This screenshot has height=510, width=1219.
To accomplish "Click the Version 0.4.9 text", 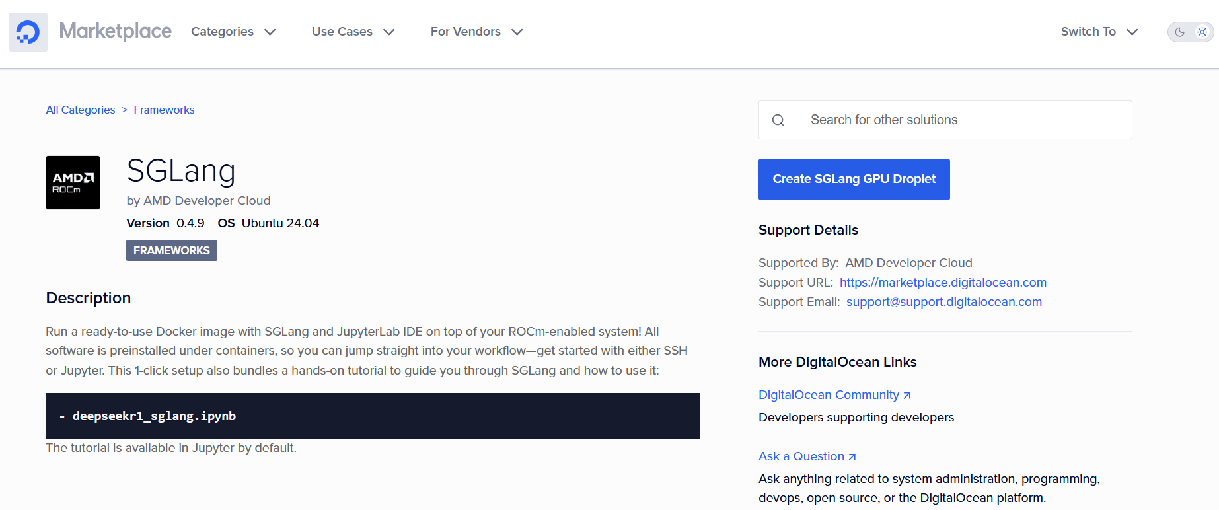I will tap(166, 223).
